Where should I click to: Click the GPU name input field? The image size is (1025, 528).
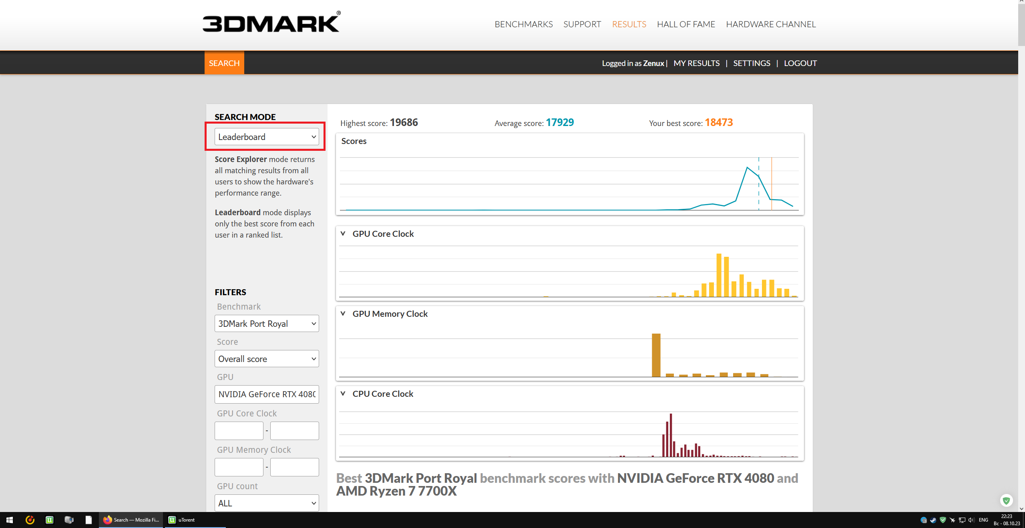267,394
